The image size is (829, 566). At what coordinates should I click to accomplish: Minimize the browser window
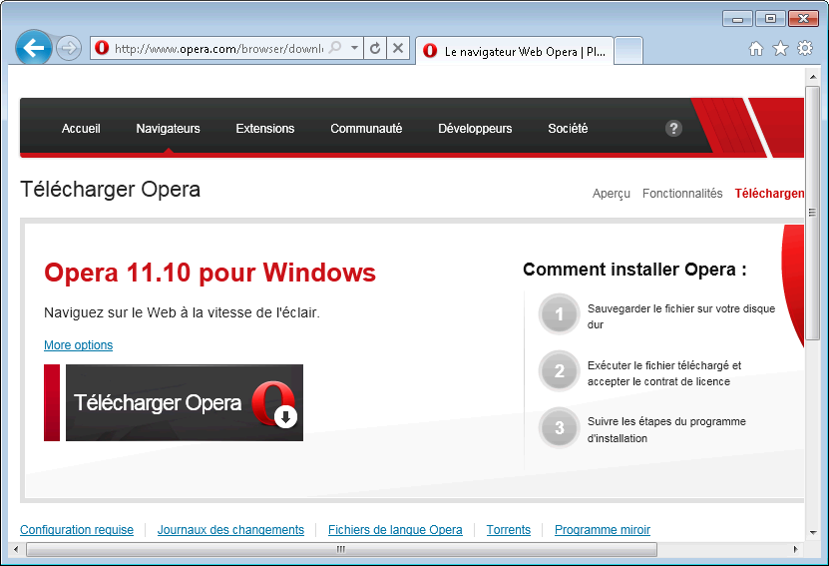point(738,19)
